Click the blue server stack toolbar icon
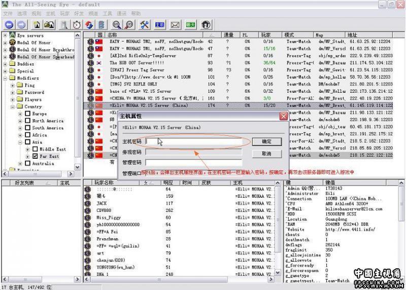This screenshot has width=406, height=290. (x=101, y=25)
